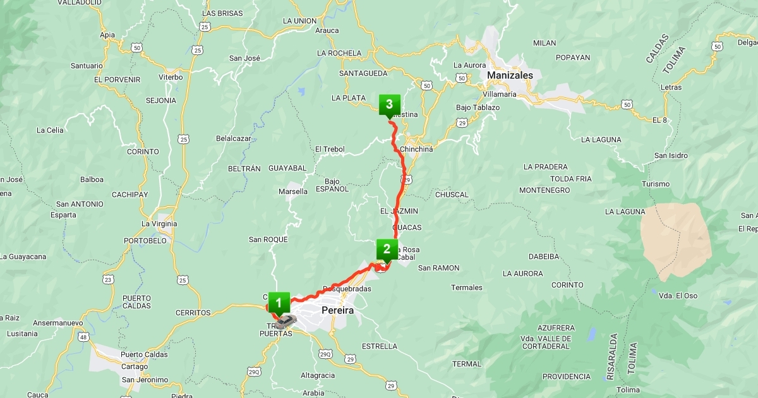This screenshot has width=758, height=398.
Task: Click the Marsella town label
Action: (x=293, y=191)
